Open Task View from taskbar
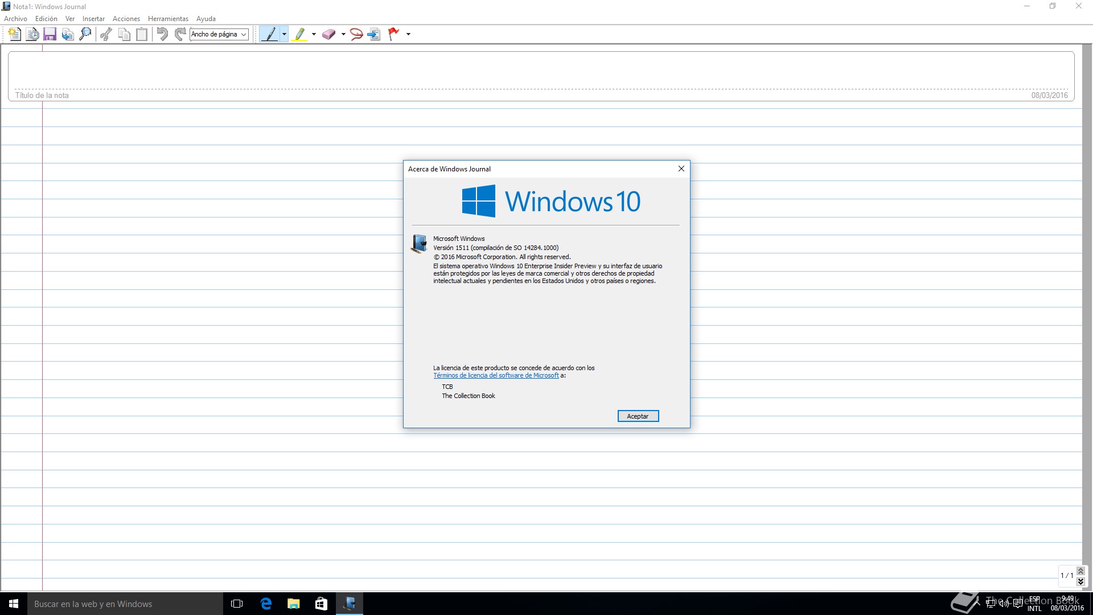The width and height of the screenshot is (1093, 615). pos(237,604)
